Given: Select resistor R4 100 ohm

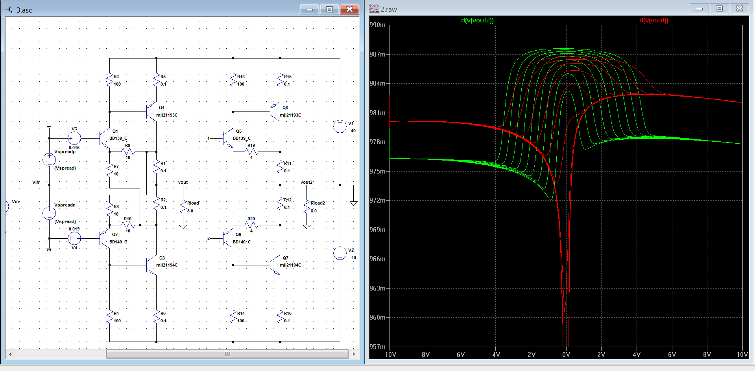Looking at the screenshot, I should click(x=110, y=317).
